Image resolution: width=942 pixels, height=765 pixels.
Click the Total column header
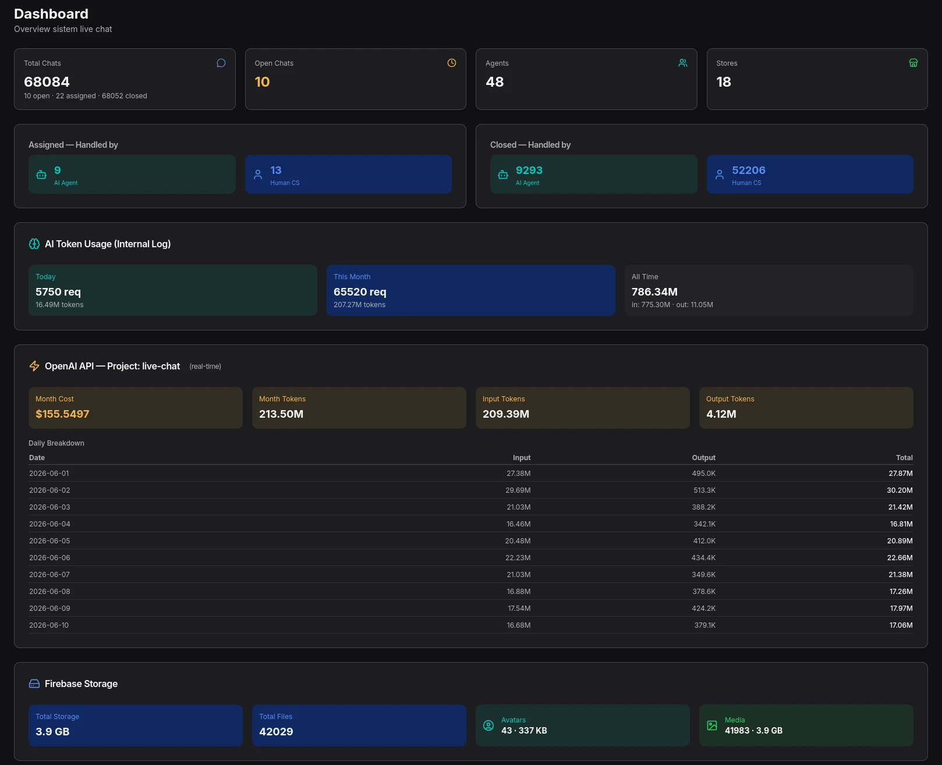(x=904, y=458)
